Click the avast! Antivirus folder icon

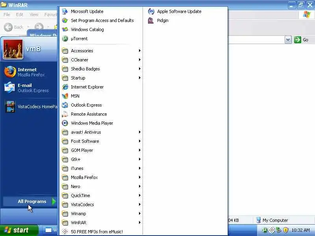[x=65, y=132]
